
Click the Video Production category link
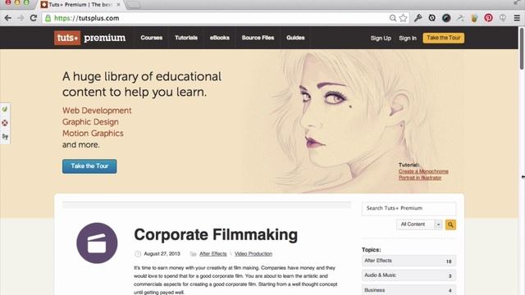tap(253, 254)
